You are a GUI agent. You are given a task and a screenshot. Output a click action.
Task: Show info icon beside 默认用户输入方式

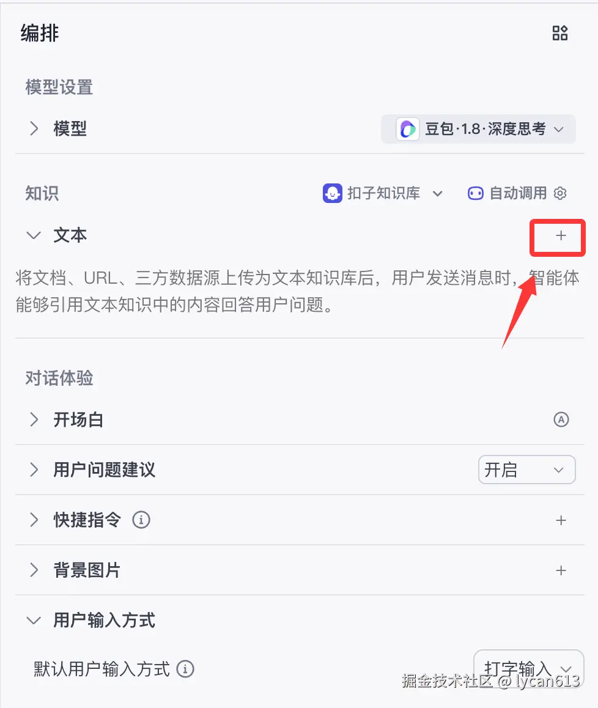tap(185, 669)
